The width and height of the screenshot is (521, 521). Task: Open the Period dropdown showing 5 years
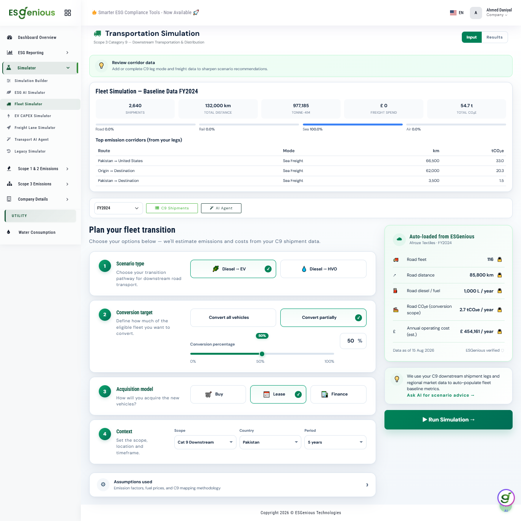[335, 442]
